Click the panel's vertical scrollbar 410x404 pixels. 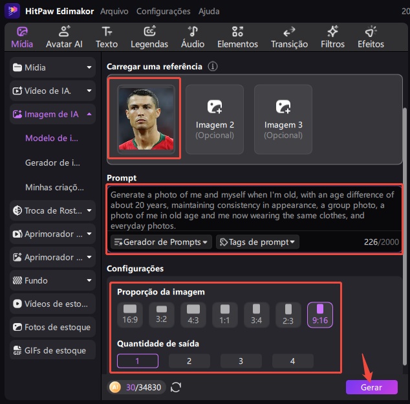405,237
